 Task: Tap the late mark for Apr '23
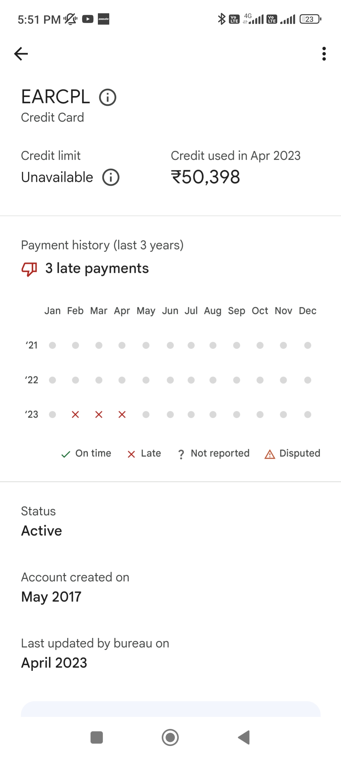122,414
